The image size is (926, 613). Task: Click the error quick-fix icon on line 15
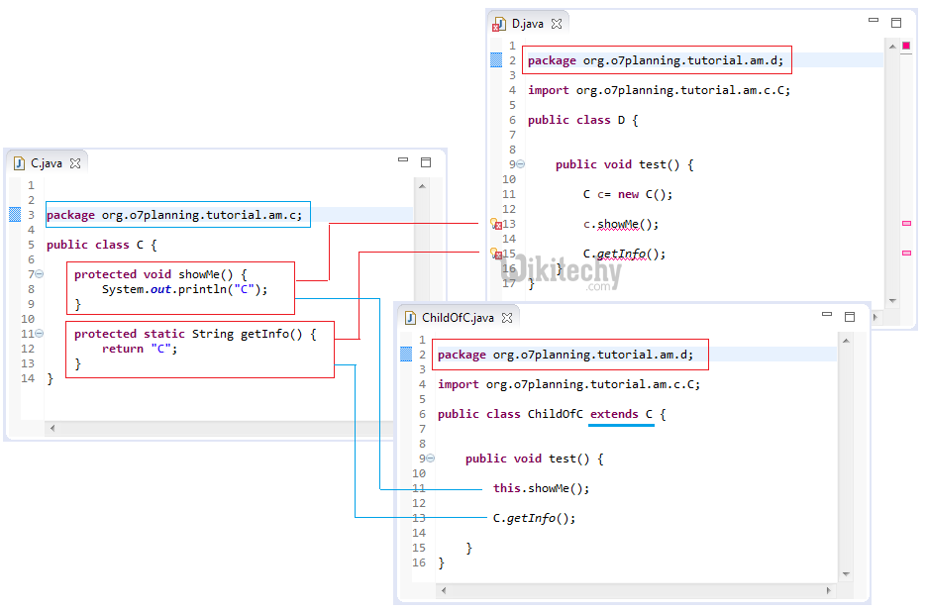coord(496,255)
